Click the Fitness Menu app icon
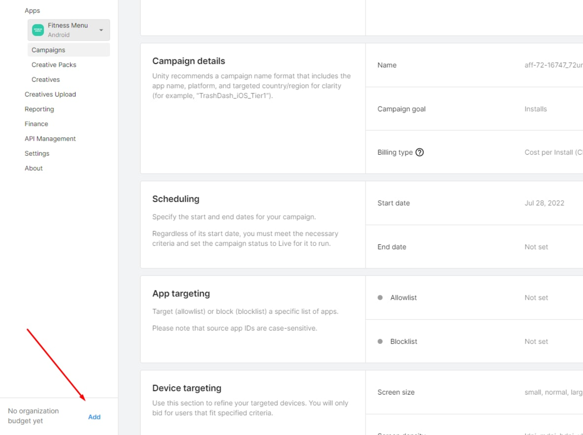583x435 pixels. 38,30
